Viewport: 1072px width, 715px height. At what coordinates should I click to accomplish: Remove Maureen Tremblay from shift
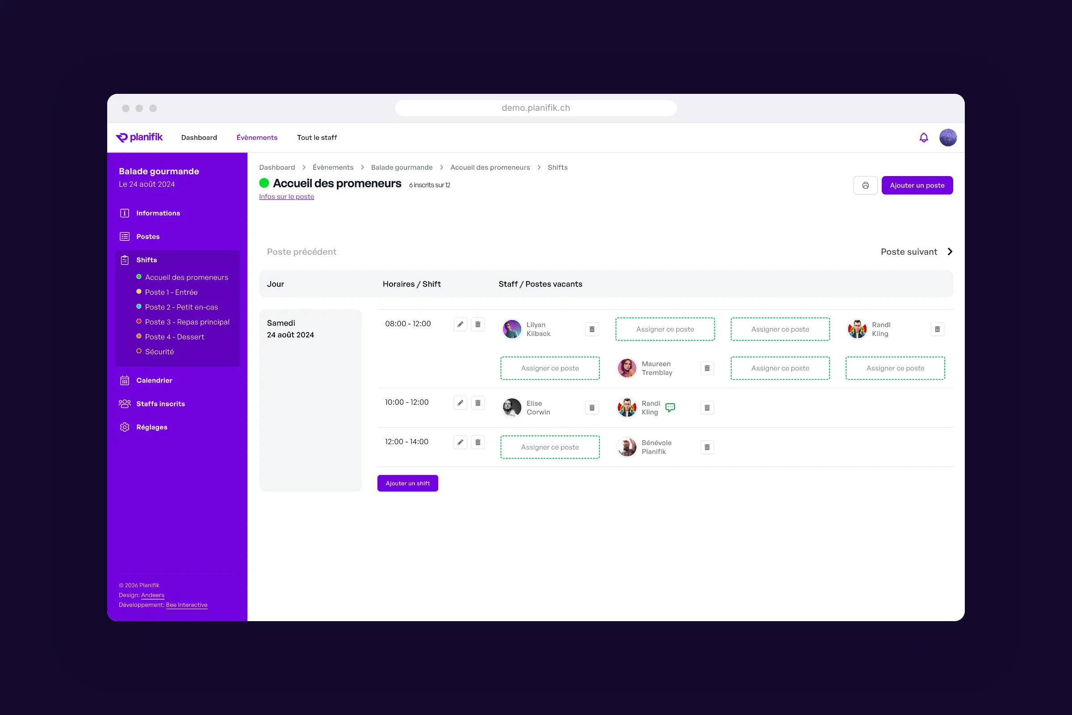coord(707,368)
